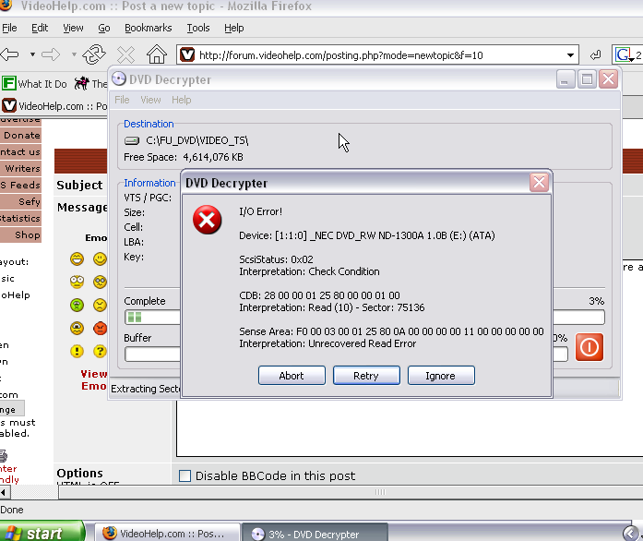Click red error X icon in dialog
This screenshot has width=643, height=541.
[207, 220]
